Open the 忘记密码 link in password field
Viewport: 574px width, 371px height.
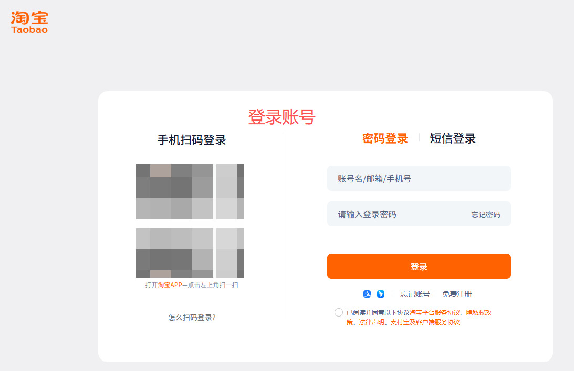pyautogui.click(x=485, y=215)
